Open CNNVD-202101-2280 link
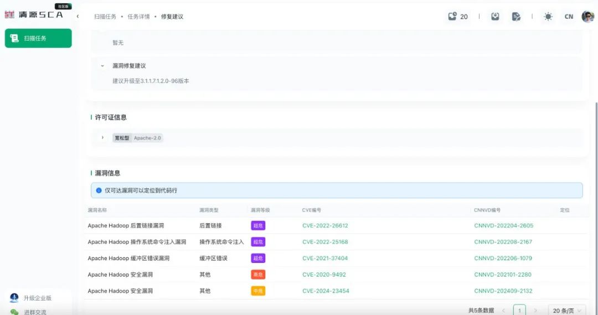This screenshot has width=598, height=315. 503,275
